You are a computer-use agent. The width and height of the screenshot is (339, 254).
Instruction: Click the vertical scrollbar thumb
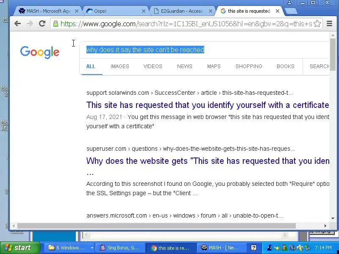[x=333, y=55]
